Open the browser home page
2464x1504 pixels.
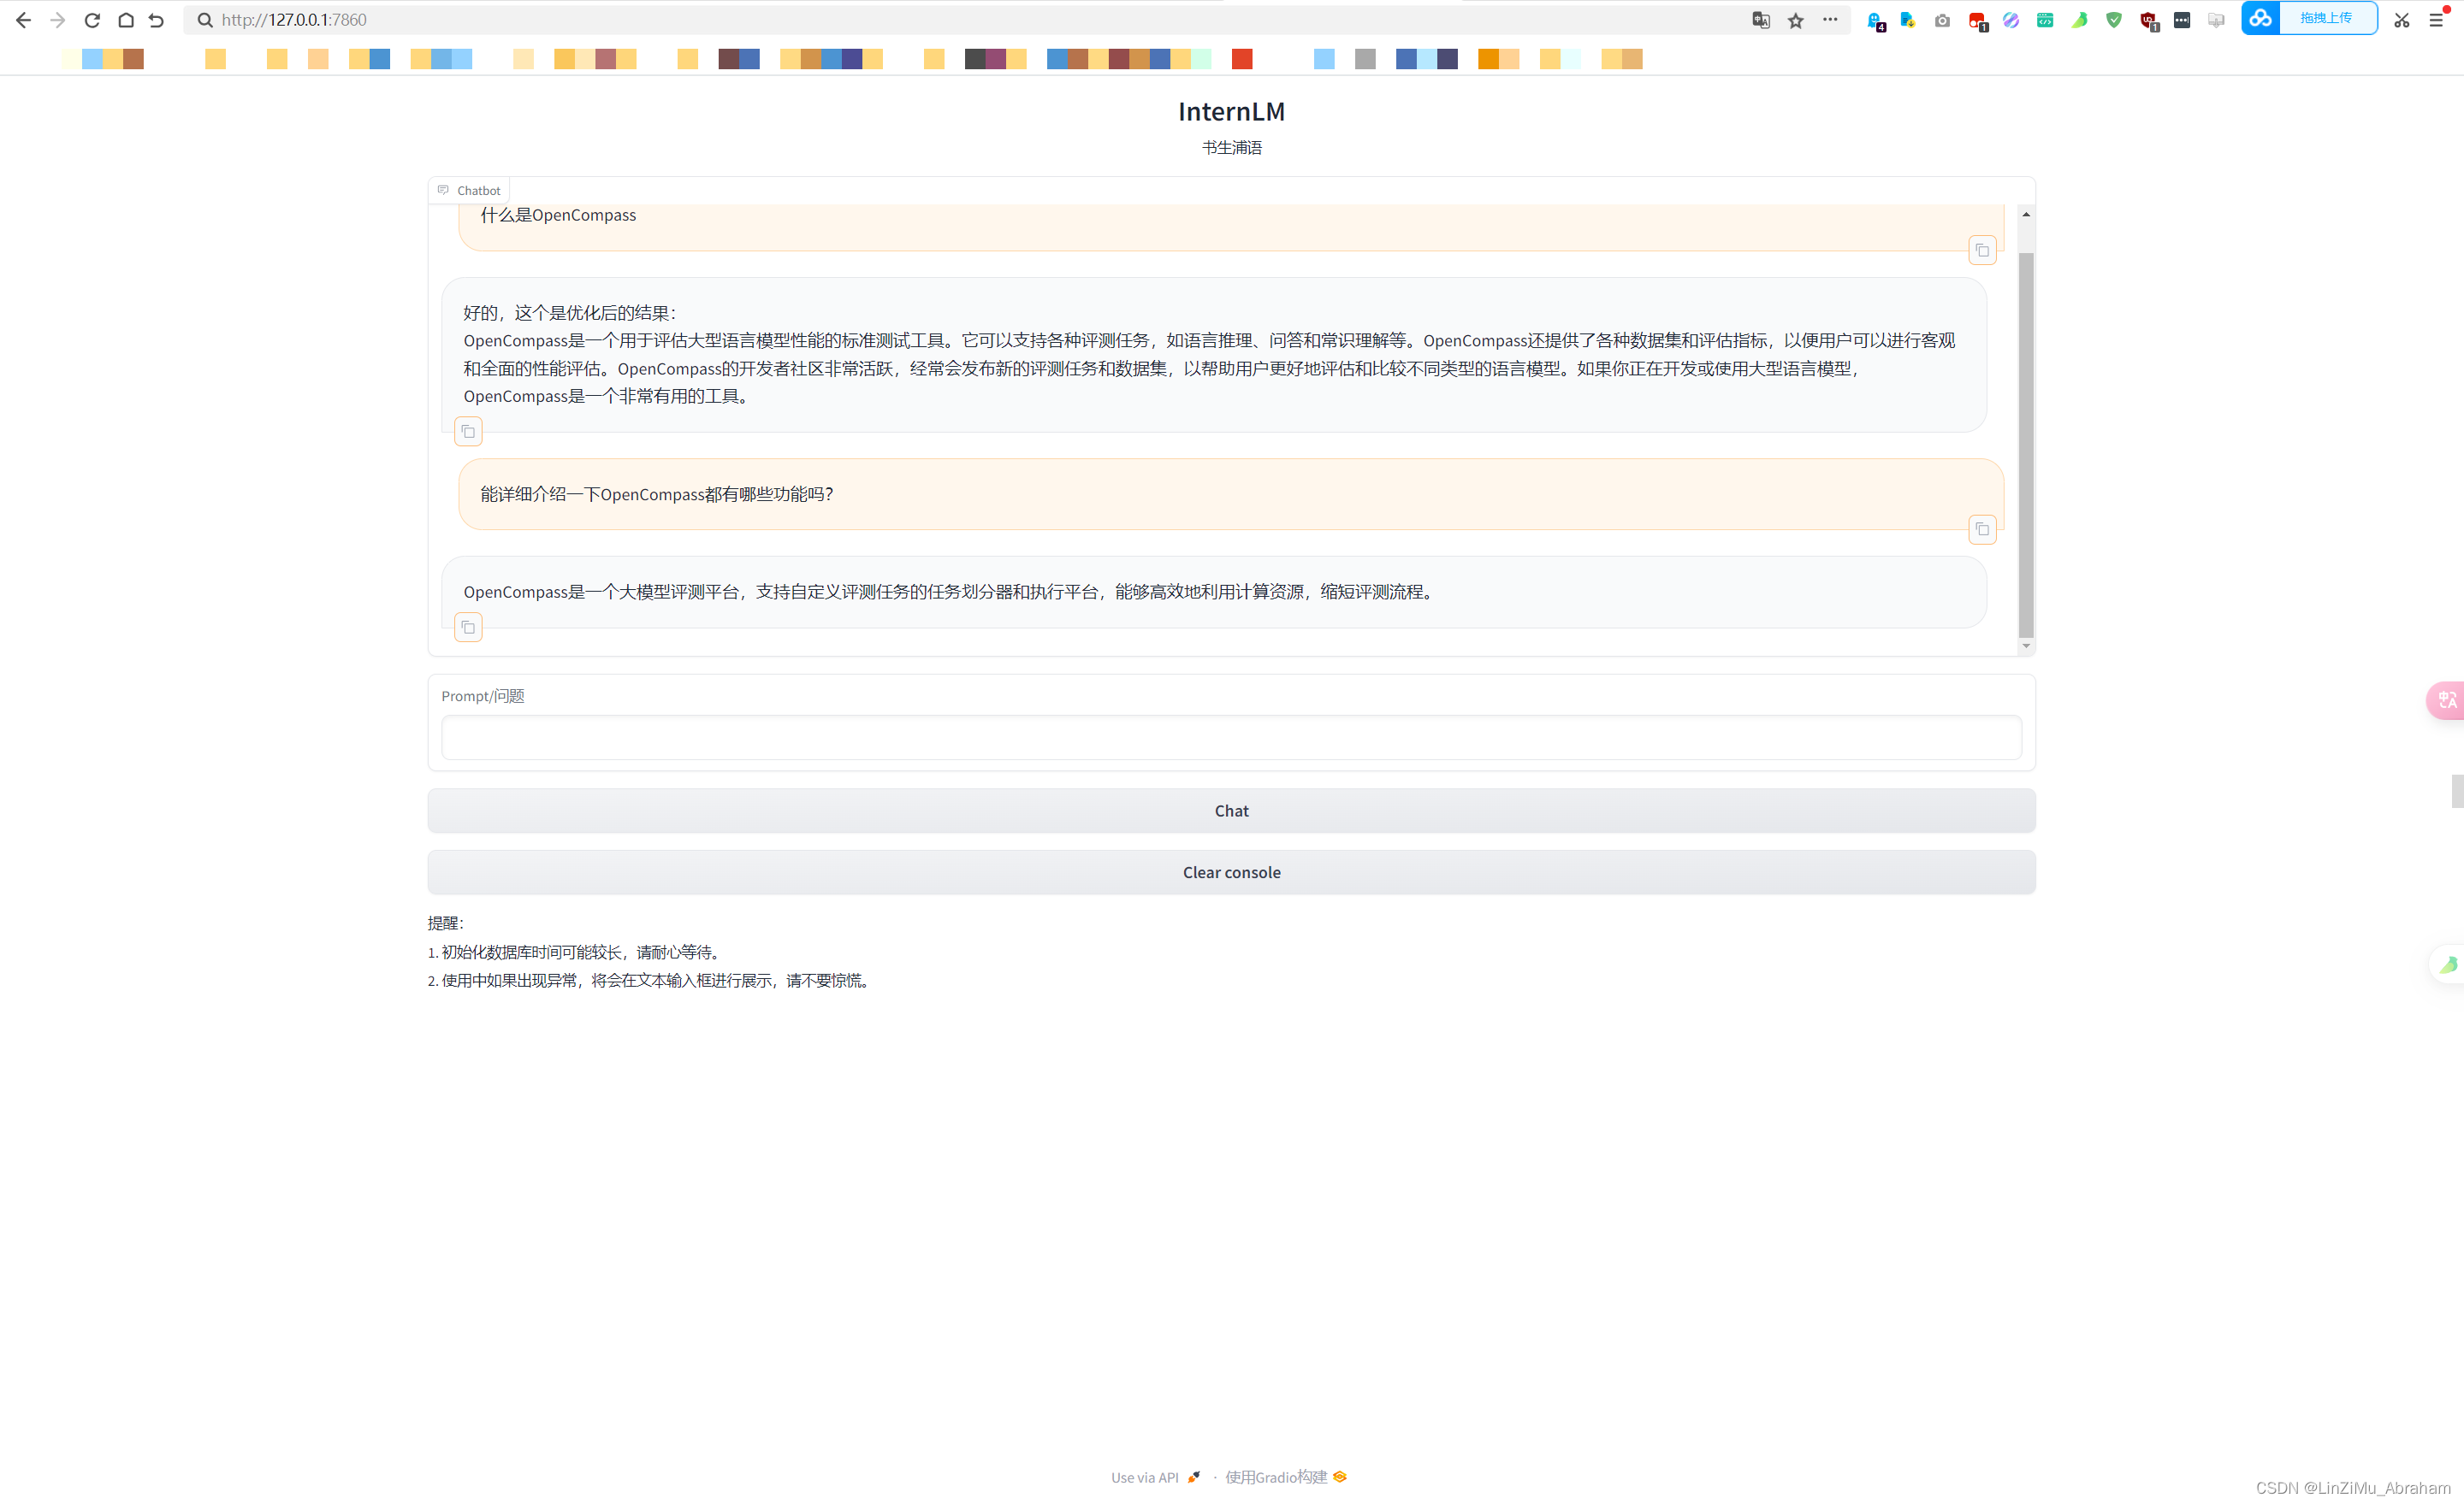click(x=126, y=20)
